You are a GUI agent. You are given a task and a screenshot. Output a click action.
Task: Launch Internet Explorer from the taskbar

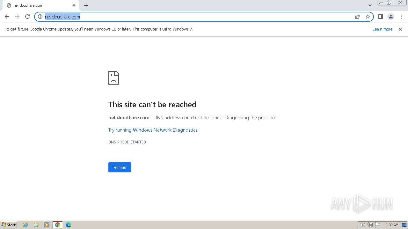point(25,225)
